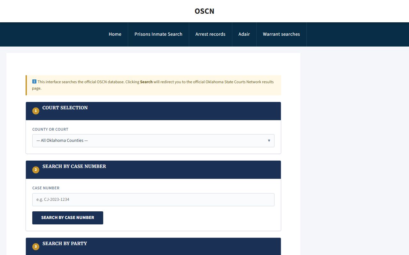Image resolution: width=409 pixels, height=255 pixels.
Task: Open the County or Court dropdown
Action: tap(153, 141)
